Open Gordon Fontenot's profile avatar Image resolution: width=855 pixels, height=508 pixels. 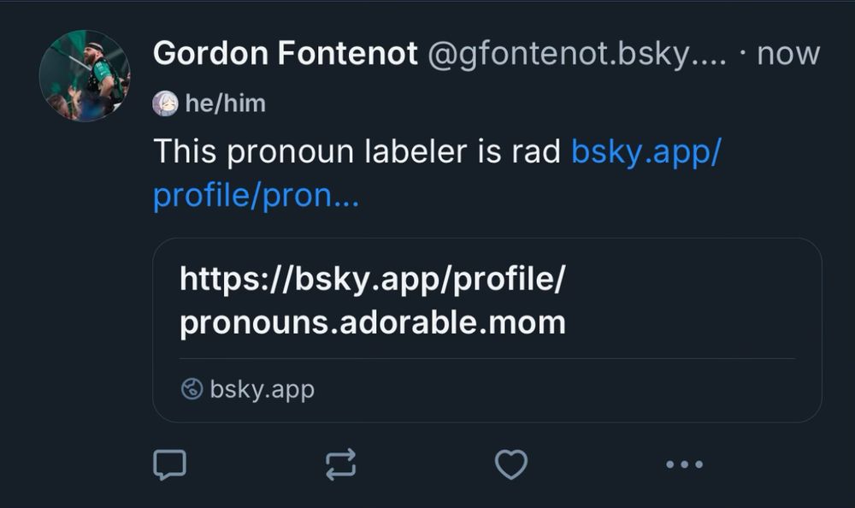pos(85,67)
